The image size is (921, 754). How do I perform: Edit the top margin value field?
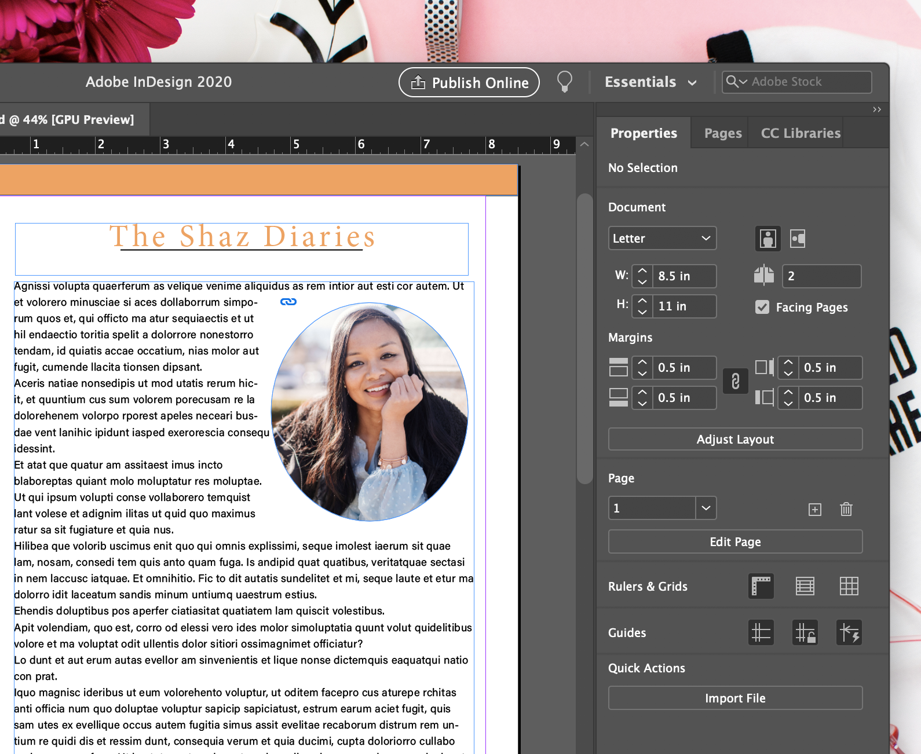[684, 368]
